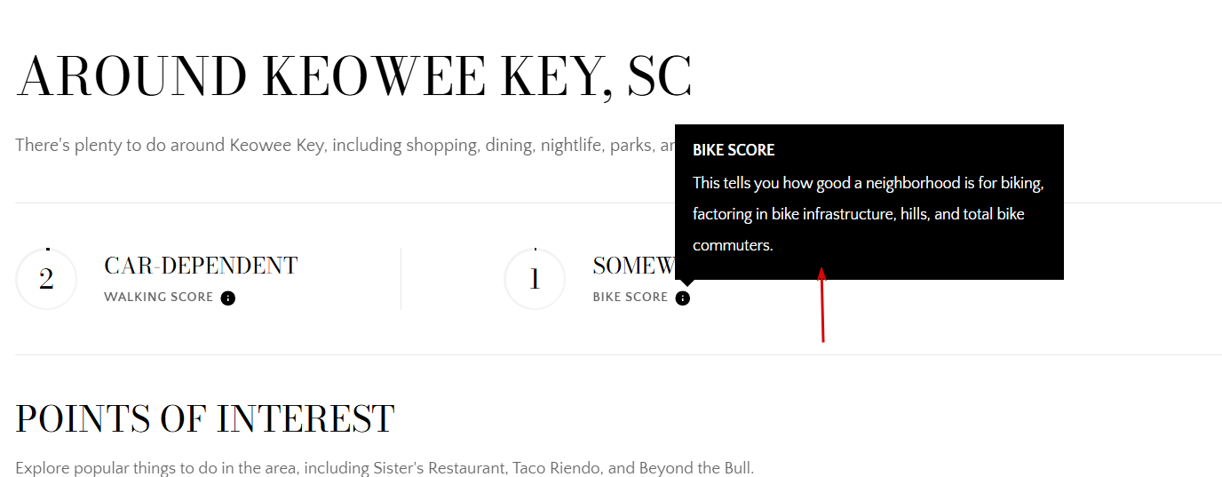Click the WALKING SCORE caption text
The image size is (1222, 477).
click(159, 298)
